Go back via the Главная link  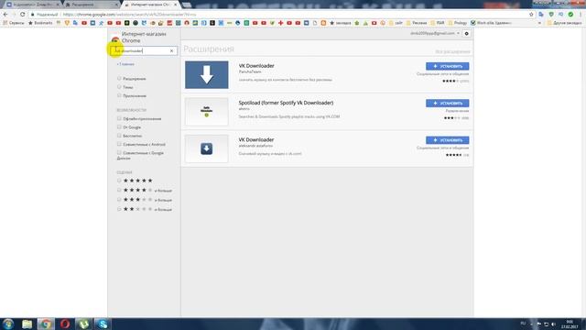pyautogui.click(x=125, y=64)
